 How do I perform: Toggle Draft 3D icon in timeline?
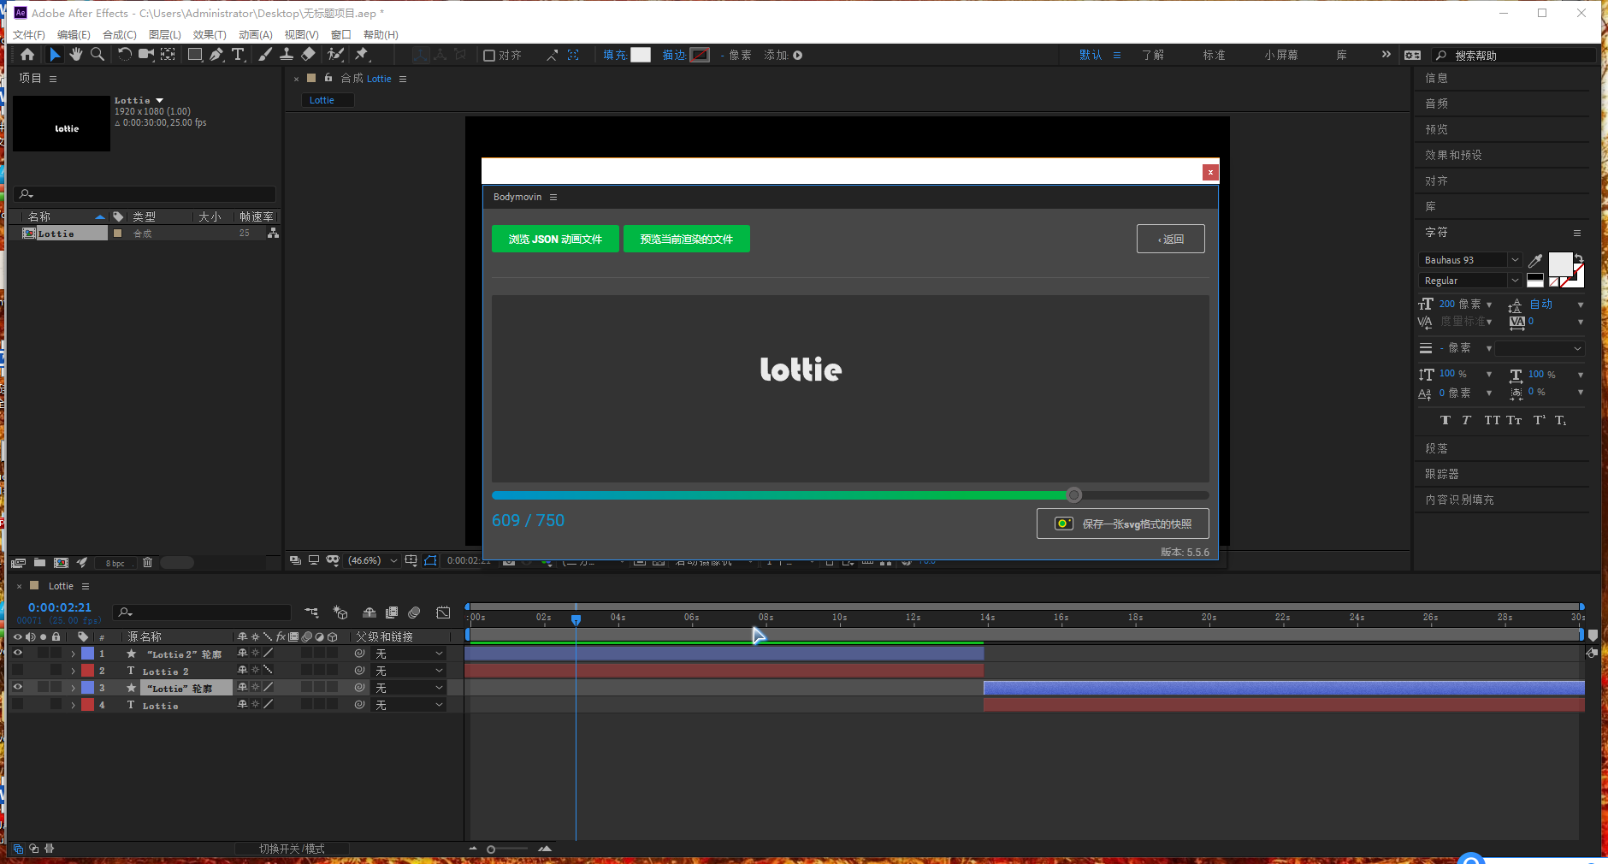(x=340, y=612)
